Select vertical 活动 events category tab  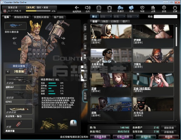click(85, 85)
